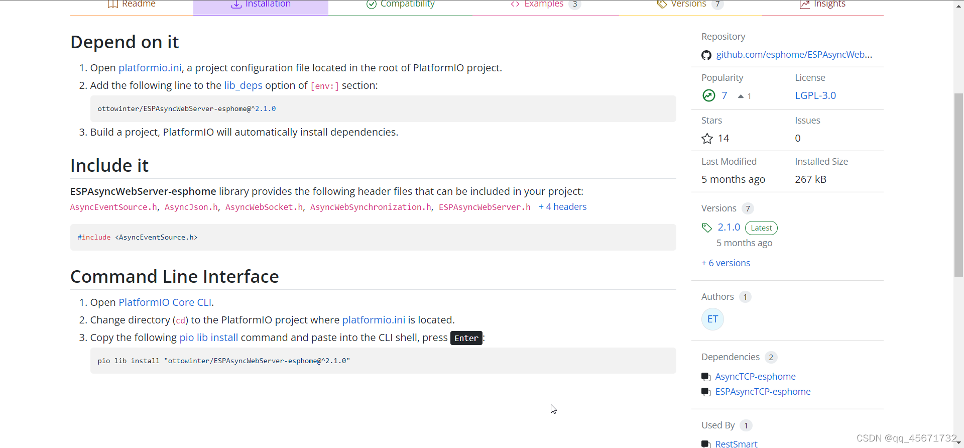Click the popularity trend icon

(708, 95)
